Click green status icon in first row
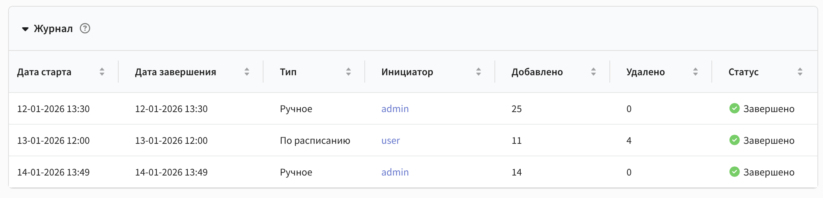This screenshot has width=823, height=198. tap(734, 108)
